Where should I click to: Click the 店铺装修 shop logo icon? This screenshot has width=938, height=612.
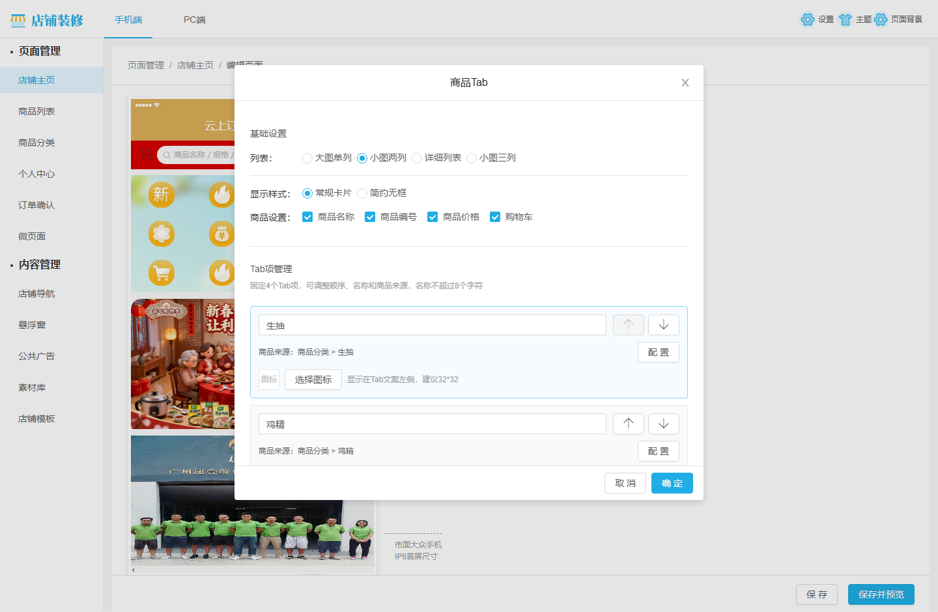tap(18, 20)
